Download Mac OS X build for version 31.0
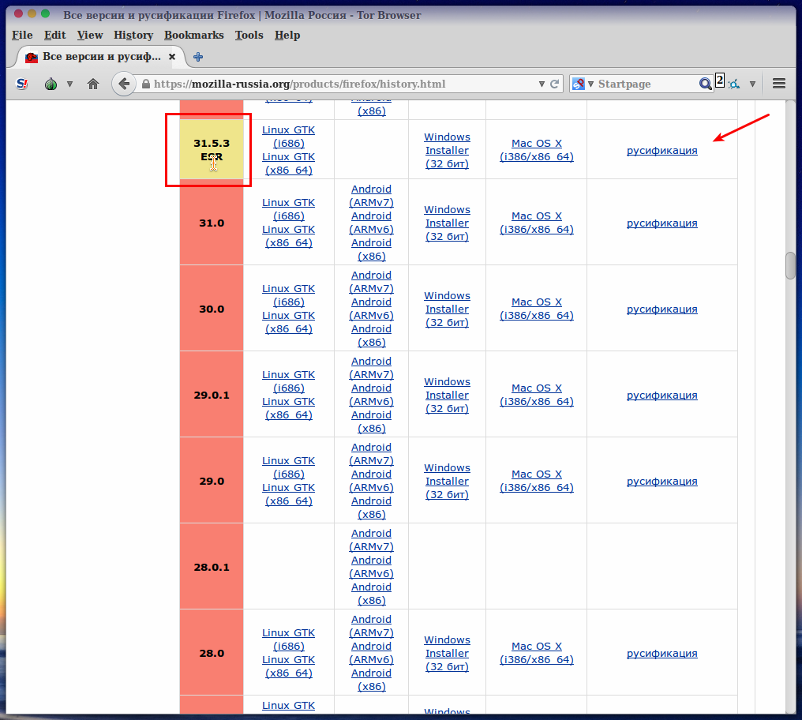The width and height of the screenshot is (802, 720). coord(537,223)
